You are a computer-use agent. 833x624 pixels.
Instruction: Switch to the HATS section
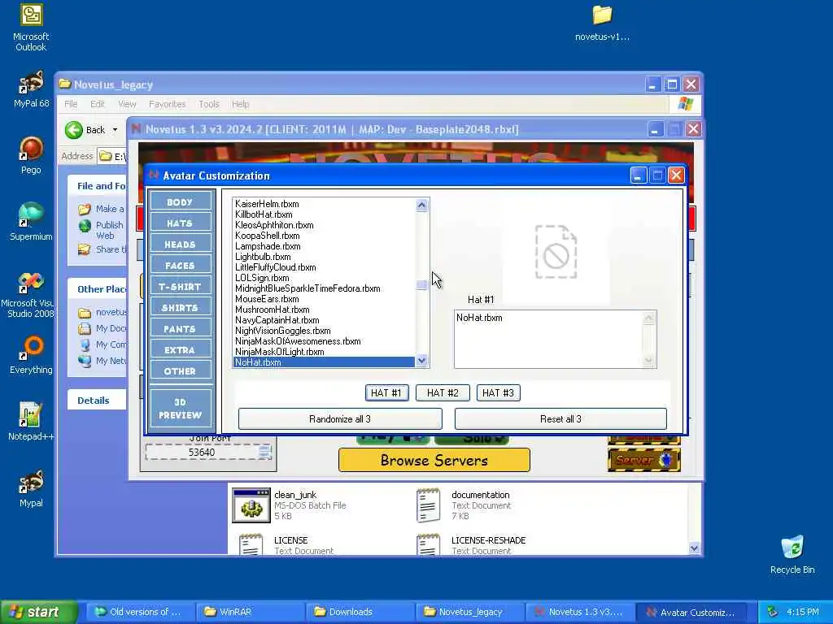(180, 223)
